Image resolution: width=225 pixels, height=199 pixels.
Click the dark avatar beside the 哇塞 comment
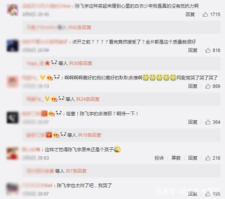click(13, 118)
